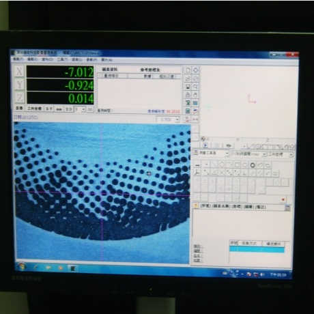Image resolution: width=314 pixels, height=314 pixels.
Task: Click the green table icon in tool strip
Action: point(188,111)
